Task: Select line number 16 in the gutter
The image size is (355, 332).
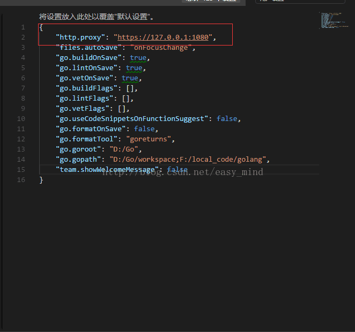Action: 21,180
